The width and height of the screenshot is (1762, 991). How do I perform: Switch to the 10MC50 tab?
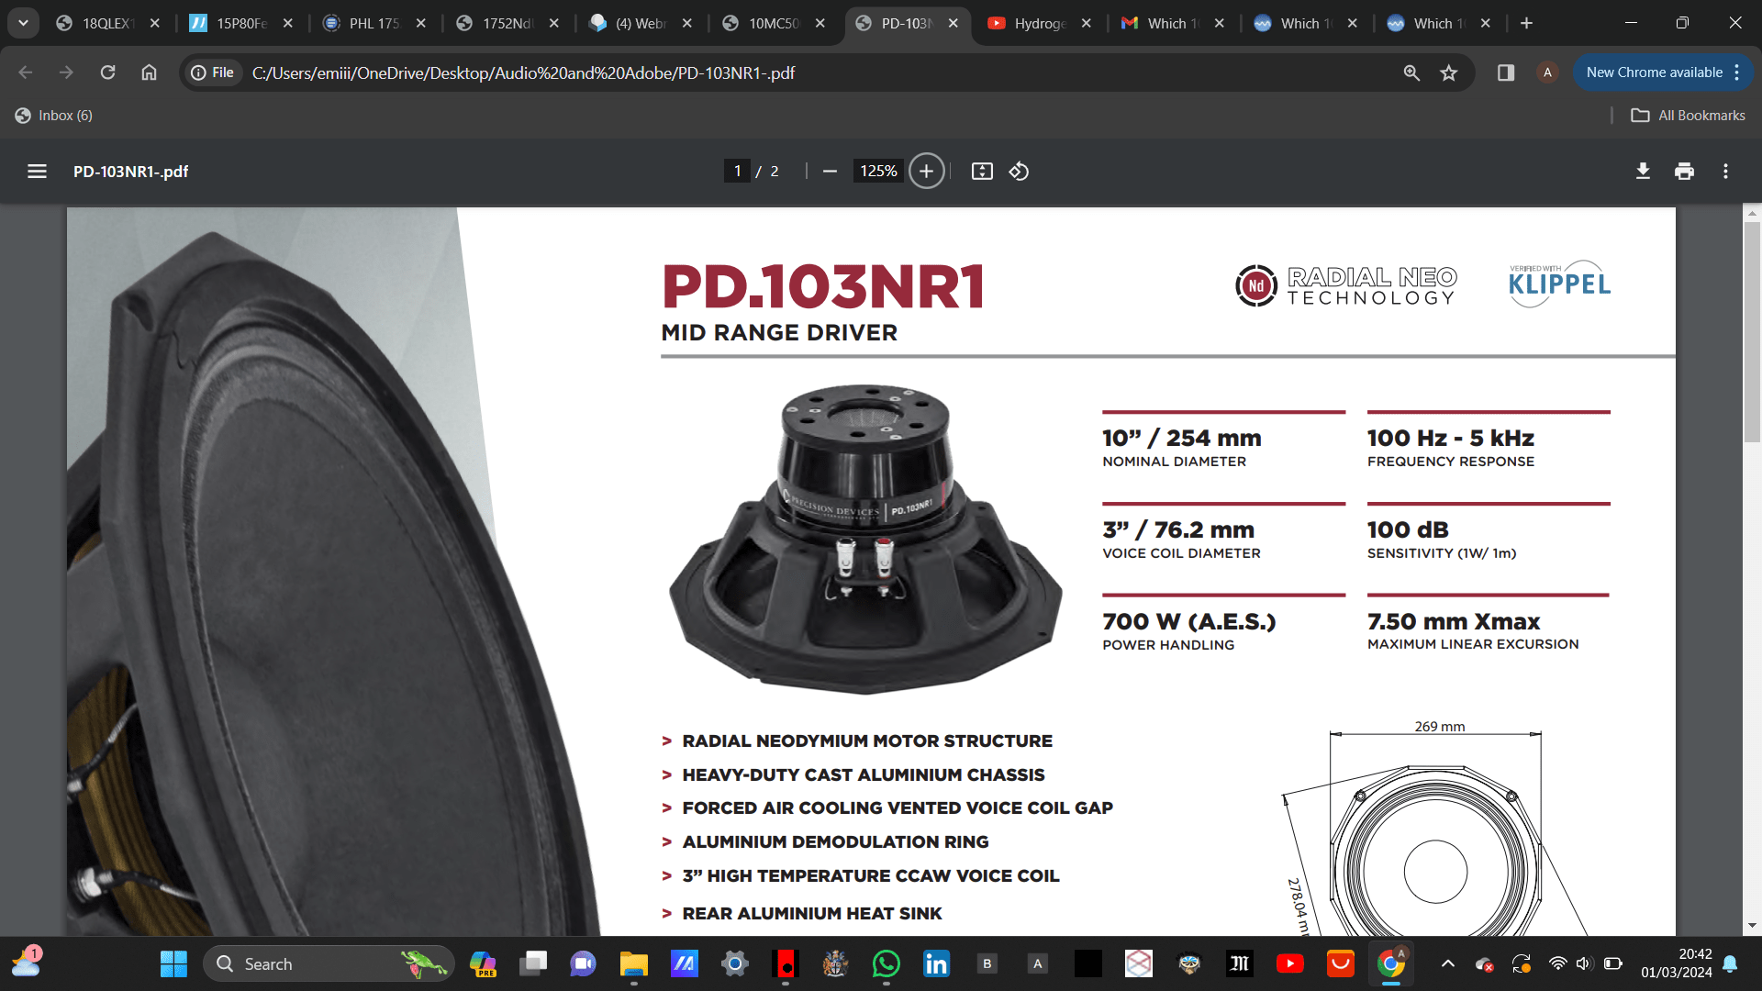(774, 23)
